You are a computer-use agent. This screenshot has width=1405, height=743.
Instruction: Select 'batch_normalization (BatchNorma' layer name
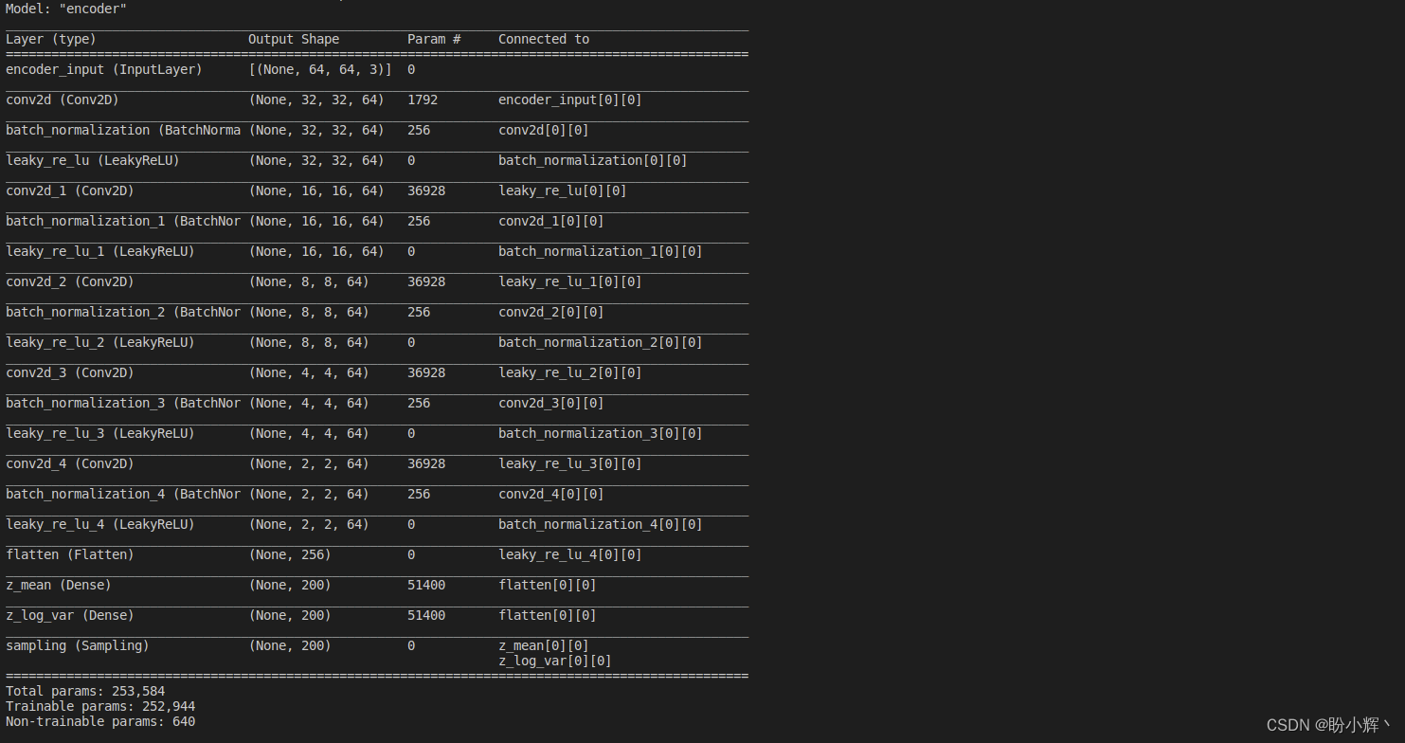click(x=123, y=130)
